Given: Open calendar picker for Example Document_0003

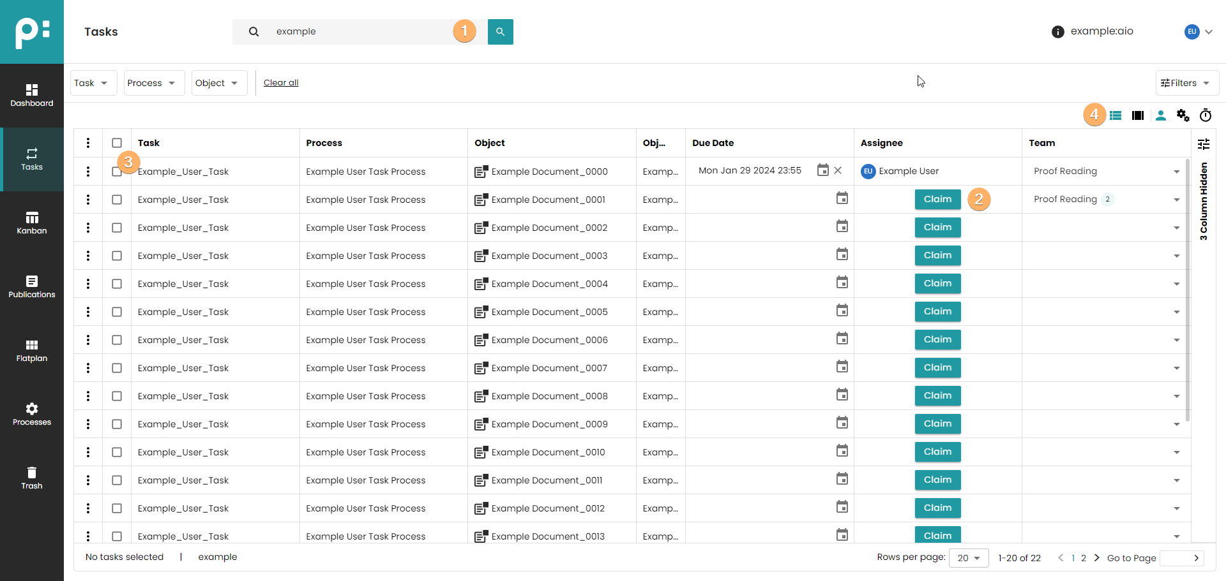Looking at the screenshot, I should (x=842, y=255).
